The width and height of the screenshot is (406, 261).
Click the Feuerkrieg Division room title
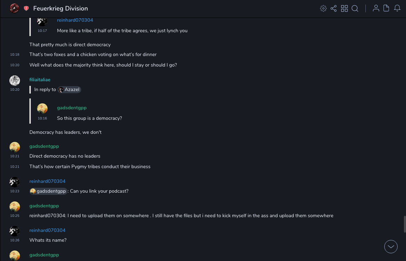tap(61, 8)
